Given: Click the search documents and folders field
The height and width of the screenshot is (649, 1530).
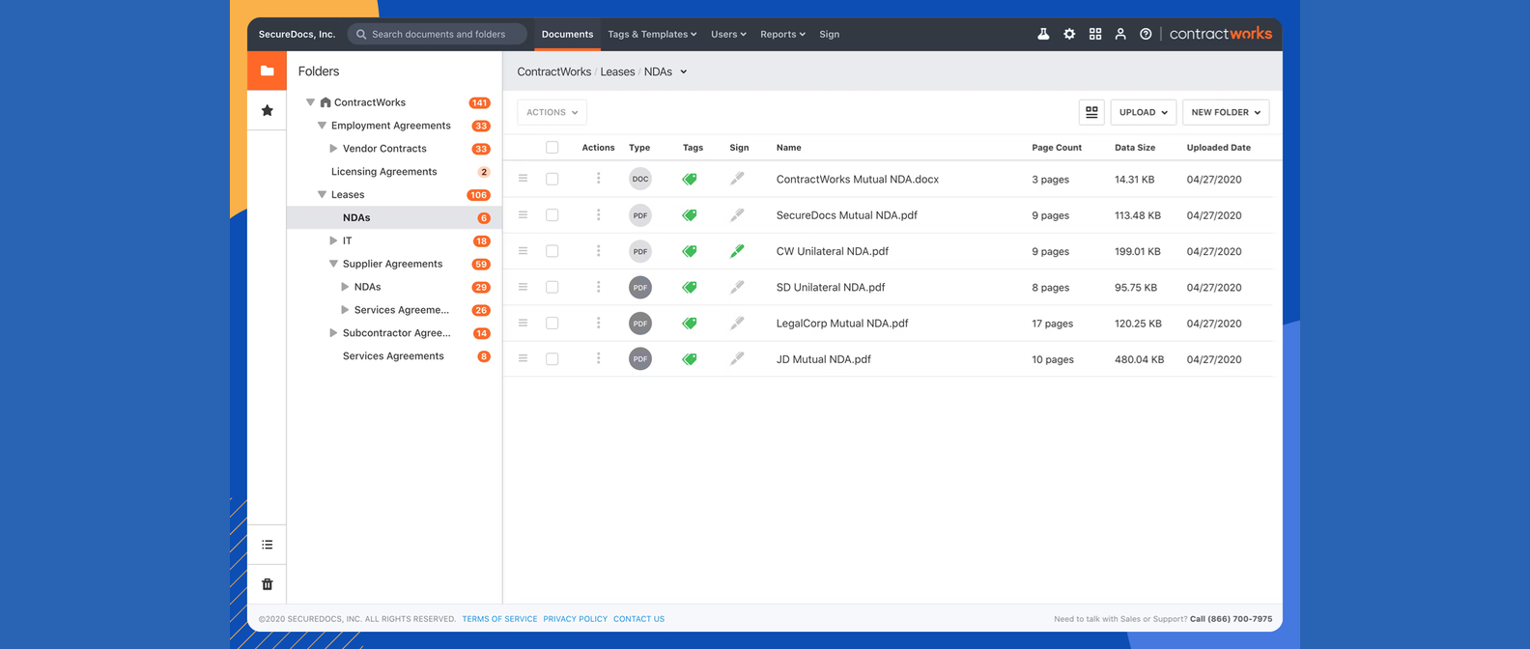Looking at the screenshot, I should click(438, 34).
